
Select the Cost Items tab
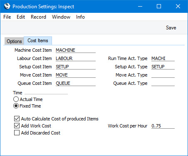(38, 41)
